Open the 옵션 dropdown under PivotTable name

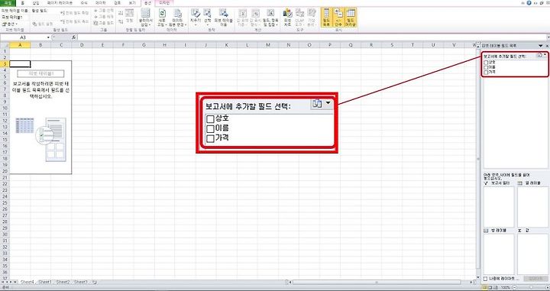pyautogui.click(x=9, y=24)
